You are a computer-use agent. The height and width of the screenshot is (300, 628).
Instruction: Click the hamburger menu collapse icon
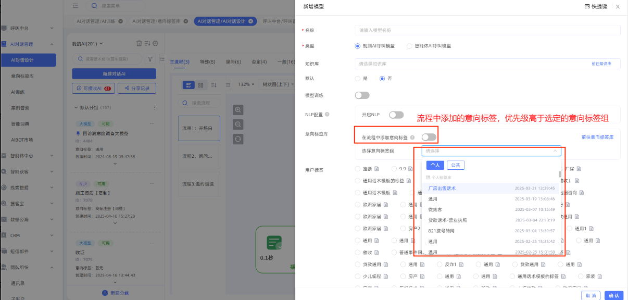(76, 6)
